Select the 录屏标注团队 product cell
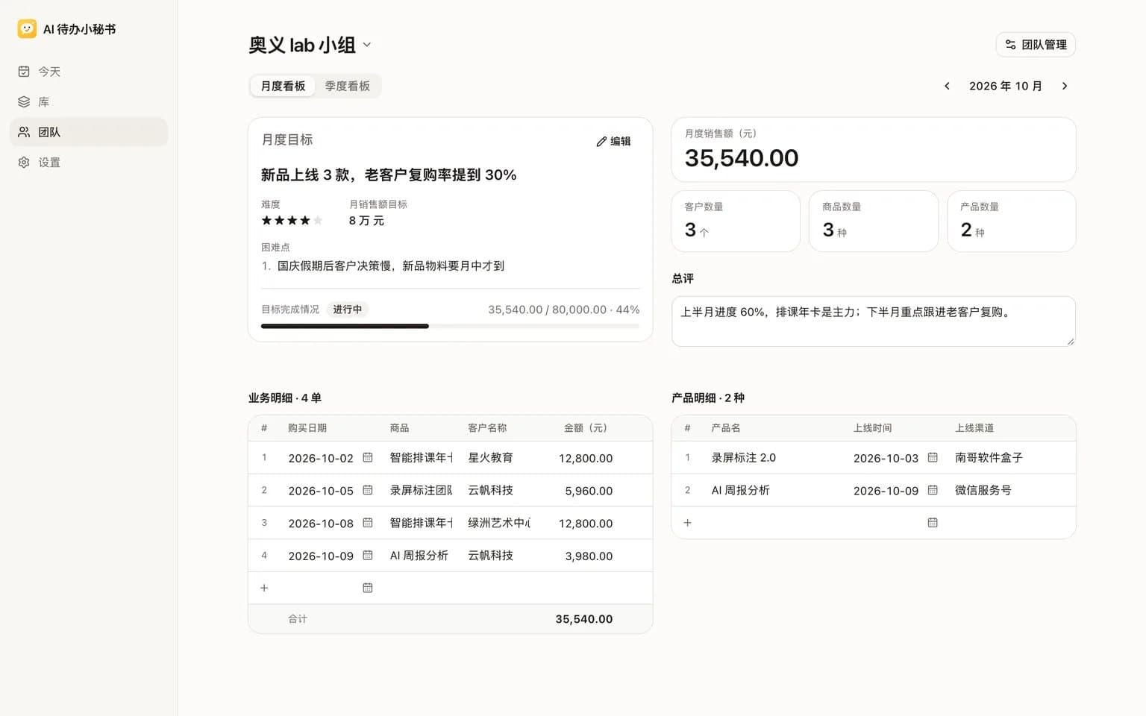Screen dimensions: 1146x716 coord(421,490)
